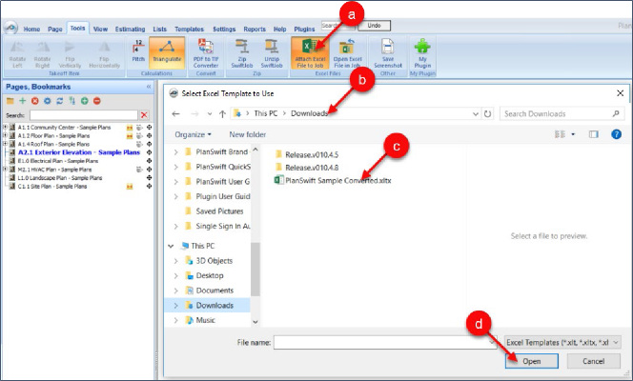Click This PC in address breadcrumb
633x381 pixels.
[x=266, y=113]
